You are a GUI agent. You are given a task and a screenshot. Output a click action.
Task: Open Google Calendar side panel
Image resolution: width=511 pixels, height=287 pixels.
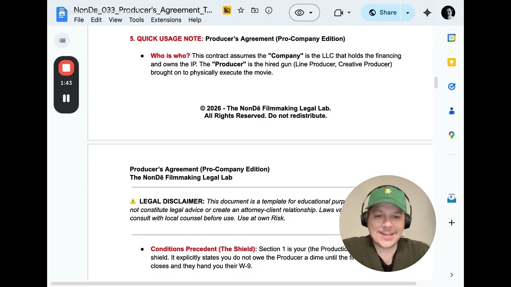[x=452, y=38]
